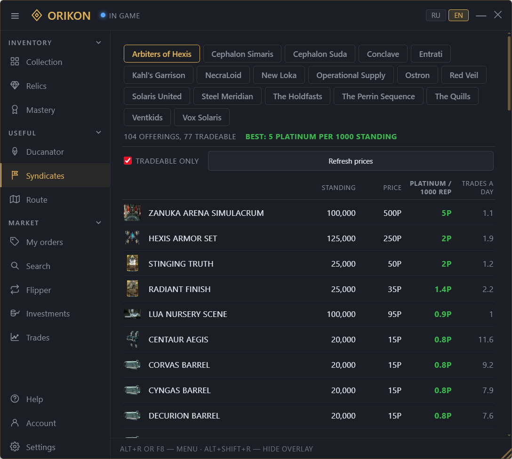Image resolution: width=512 pixels, height=459 pixels.
Task: Click the Decurion Barrel item icon
Action: coord(132,416)
